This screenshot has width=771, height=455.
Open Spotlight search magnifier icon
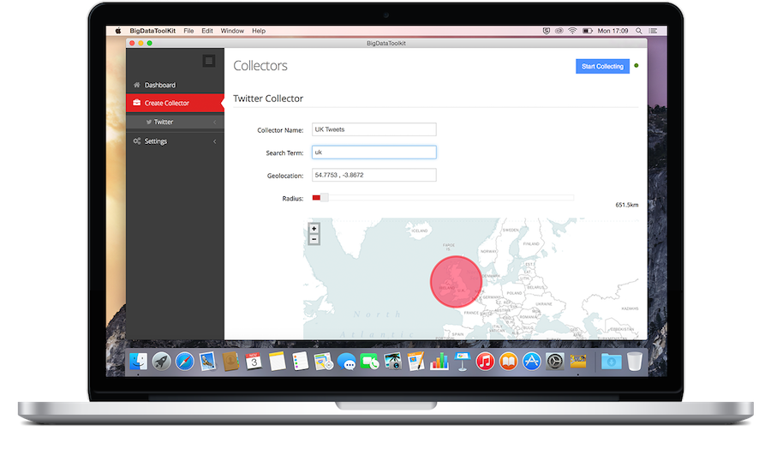point(639,31)
